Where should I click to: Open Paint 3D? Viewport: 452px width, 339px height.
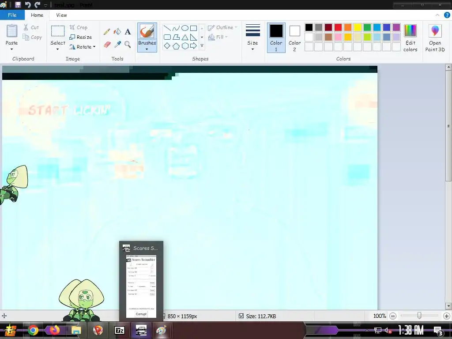[x=435, y=38]
